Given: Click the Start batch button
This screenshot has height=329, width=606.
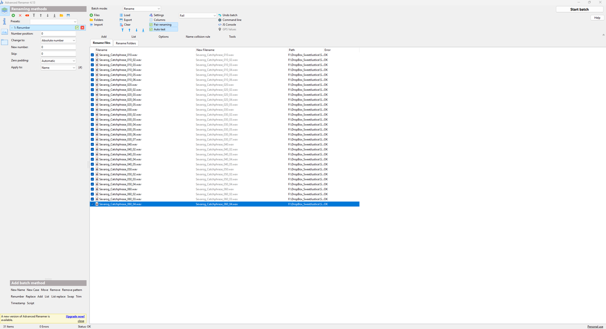Looking at the screenshot, I should pos(579,9).
